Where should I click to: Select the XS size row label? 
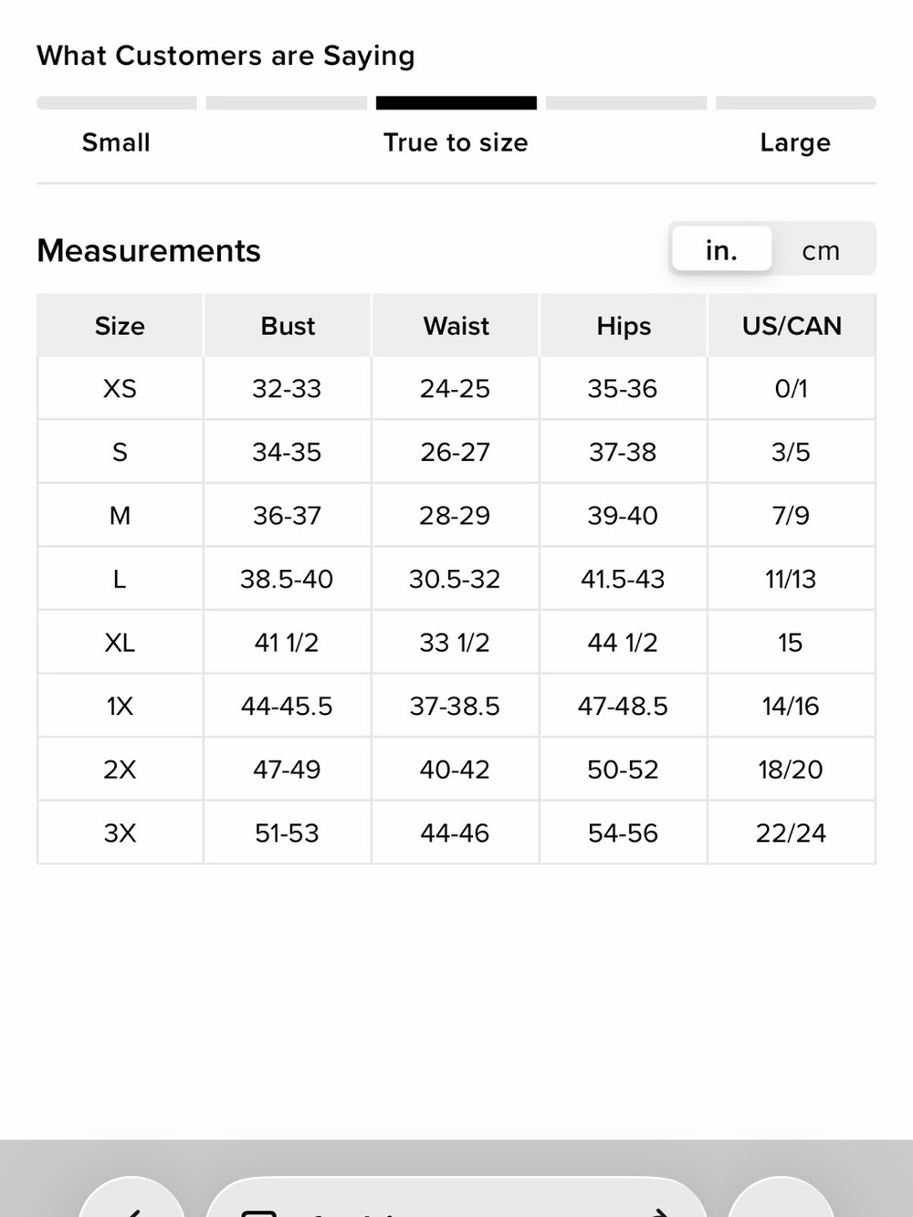[x=120, y=389]
